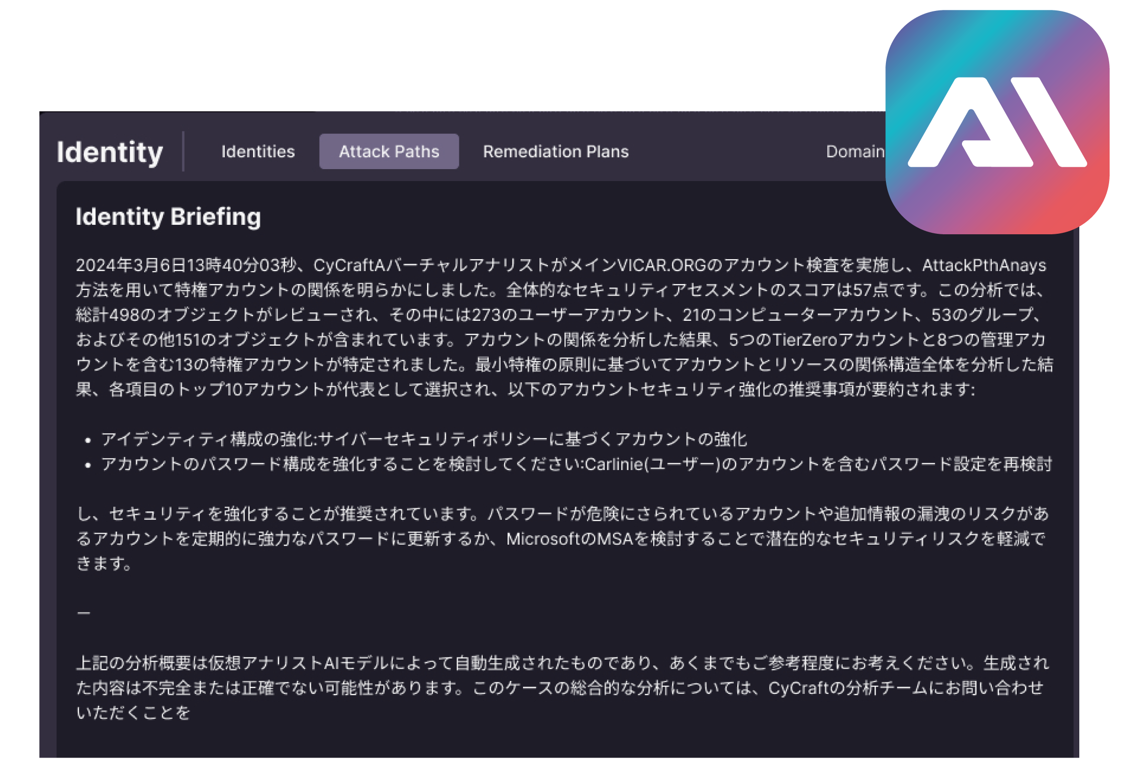Click the Identity app logo

point(110,152)
